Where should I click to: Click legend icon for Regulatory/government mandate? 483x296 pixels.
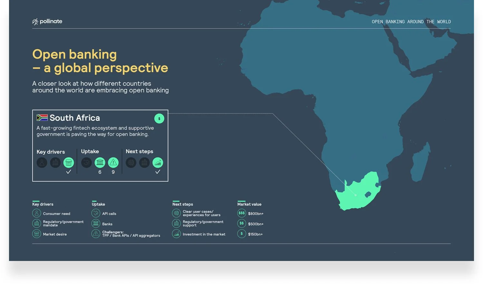click(x=37, y=223)
